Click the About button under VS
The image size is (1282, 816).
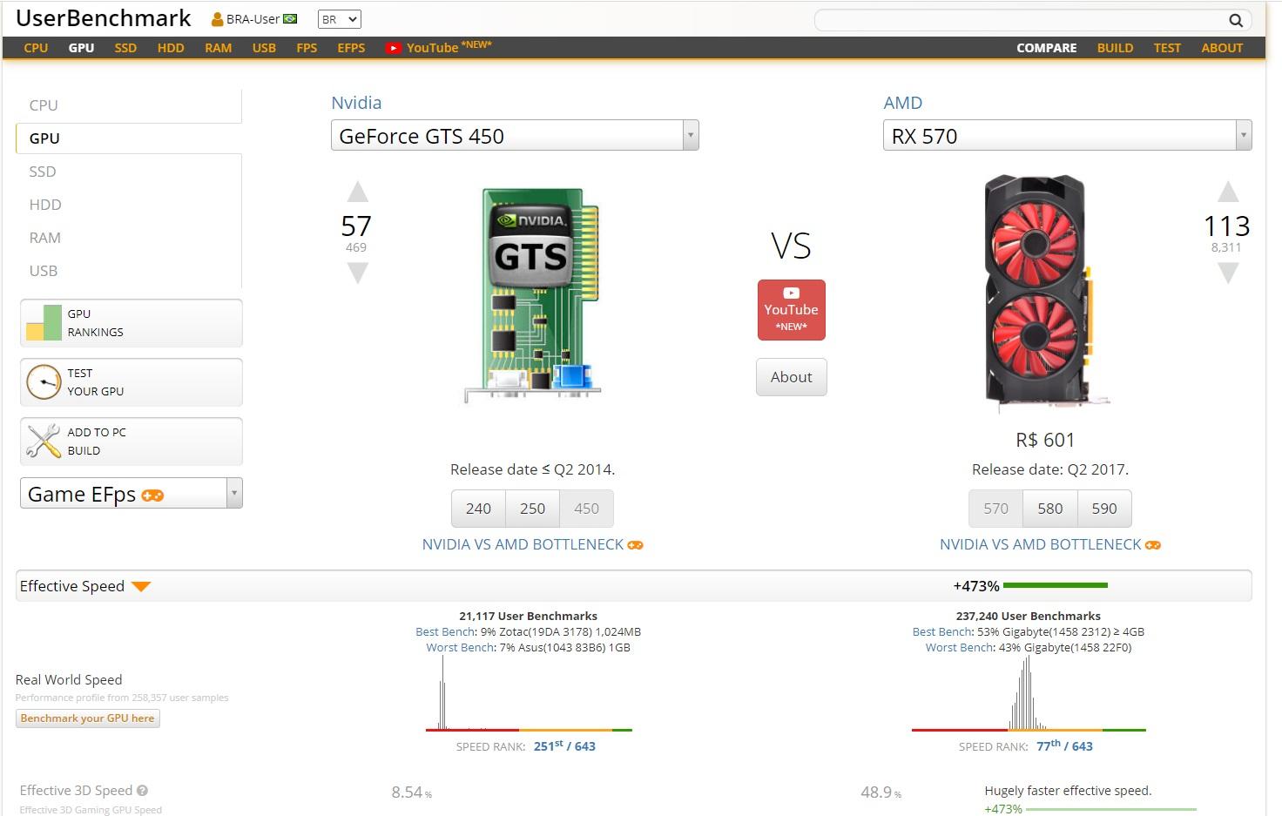[x=791, y=377]
